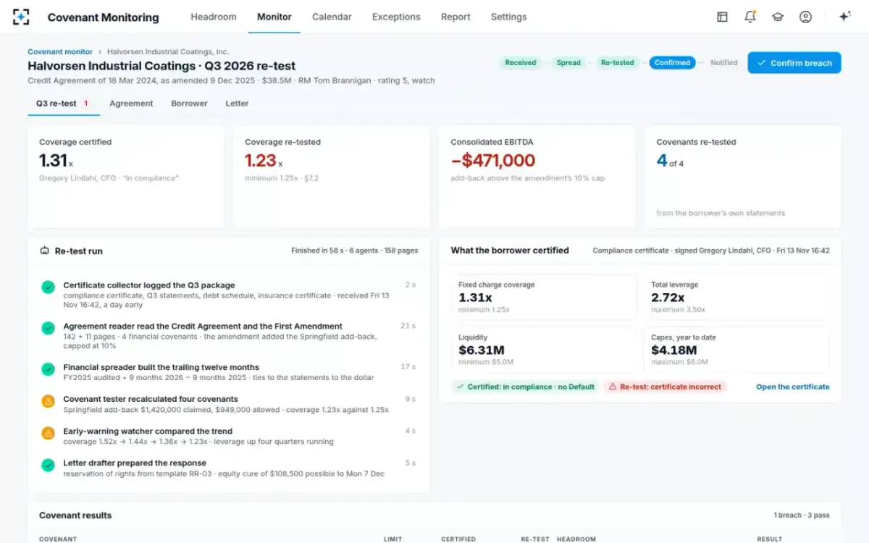Click the Consolidated EBITDA −$471,000 value
Image resolution: width=869 pixels, height=543 pixels.
point(493,161)
